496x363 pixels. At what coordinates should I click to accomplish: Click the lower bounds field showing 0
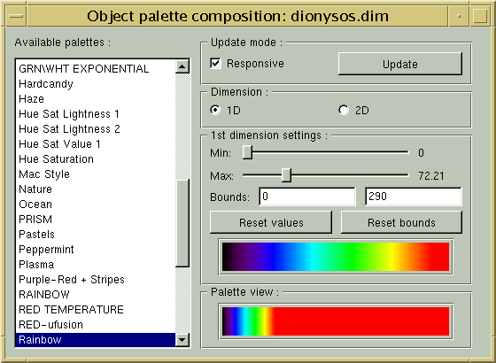coord(307,197)
